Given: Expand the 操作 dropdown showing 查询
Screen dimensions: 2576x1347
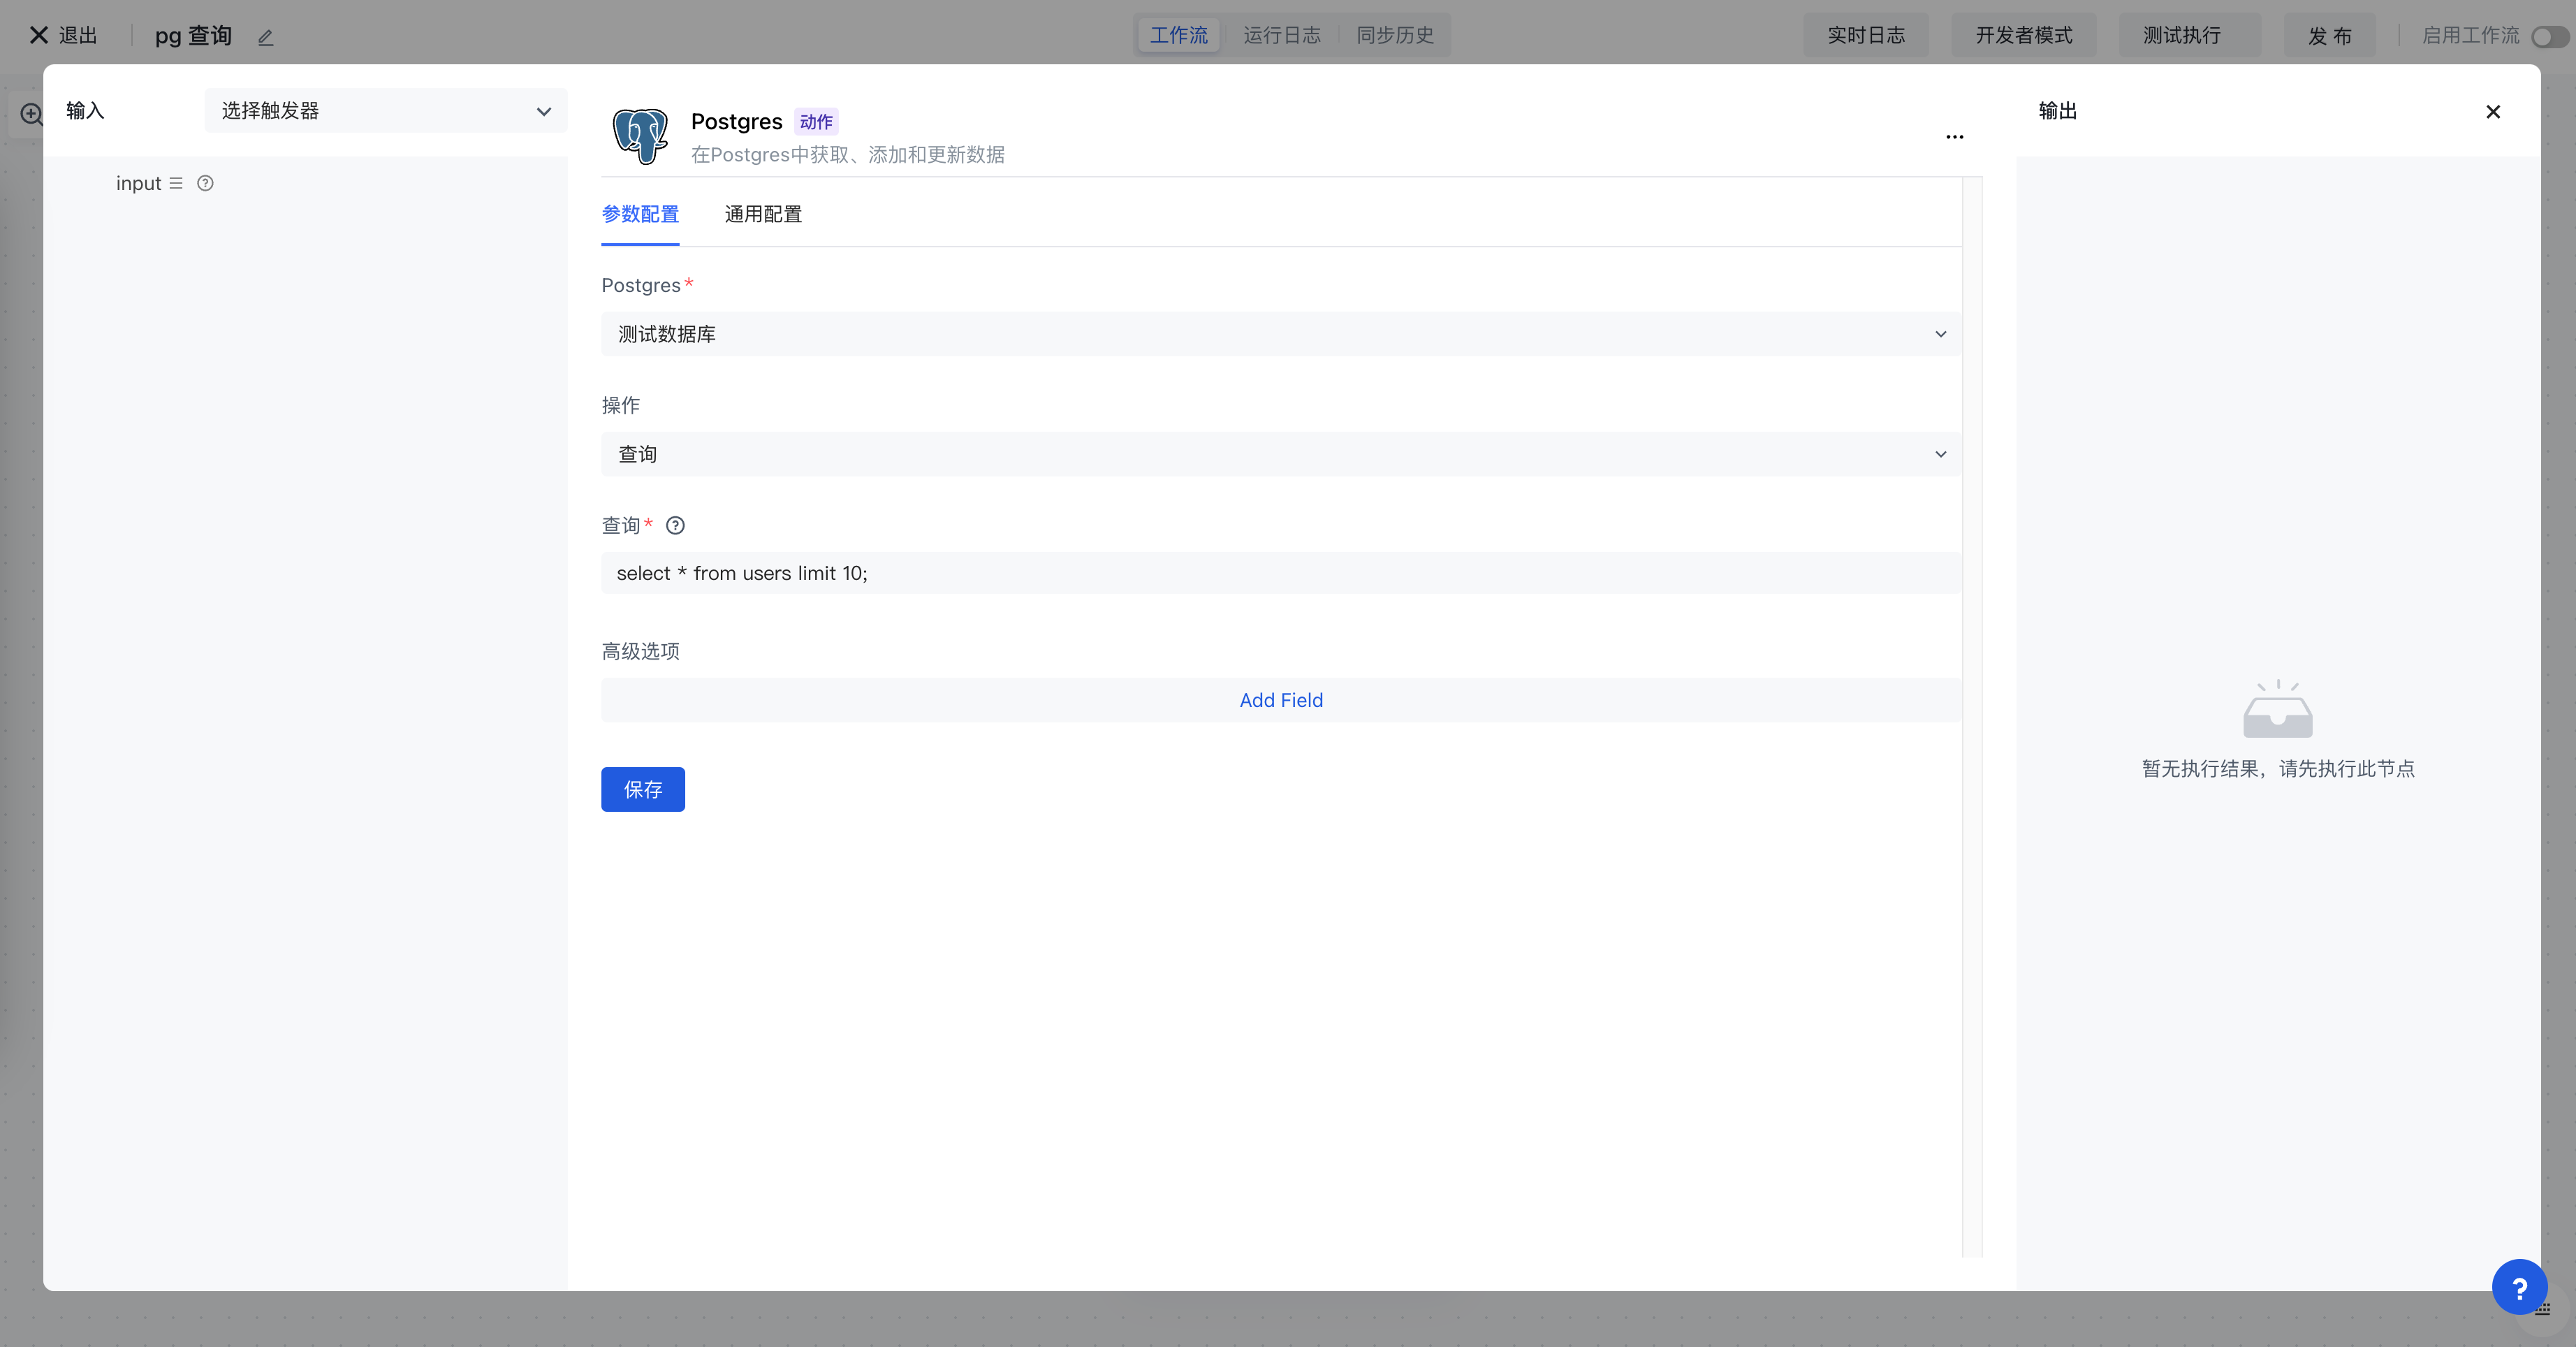Looking at the screenshot, I should pos(1280,454).
